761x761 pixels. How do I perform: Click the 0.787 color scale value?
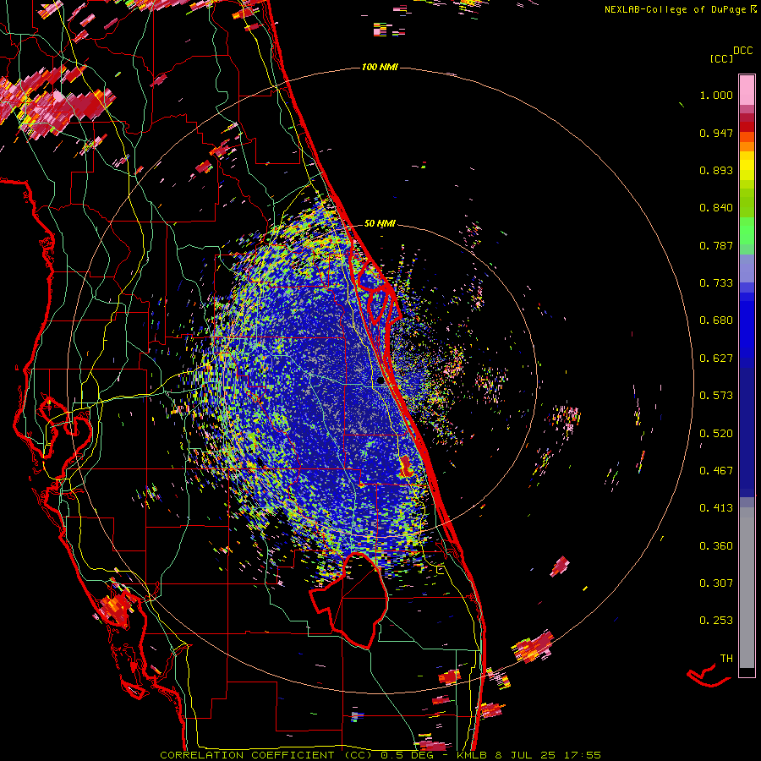716,245
